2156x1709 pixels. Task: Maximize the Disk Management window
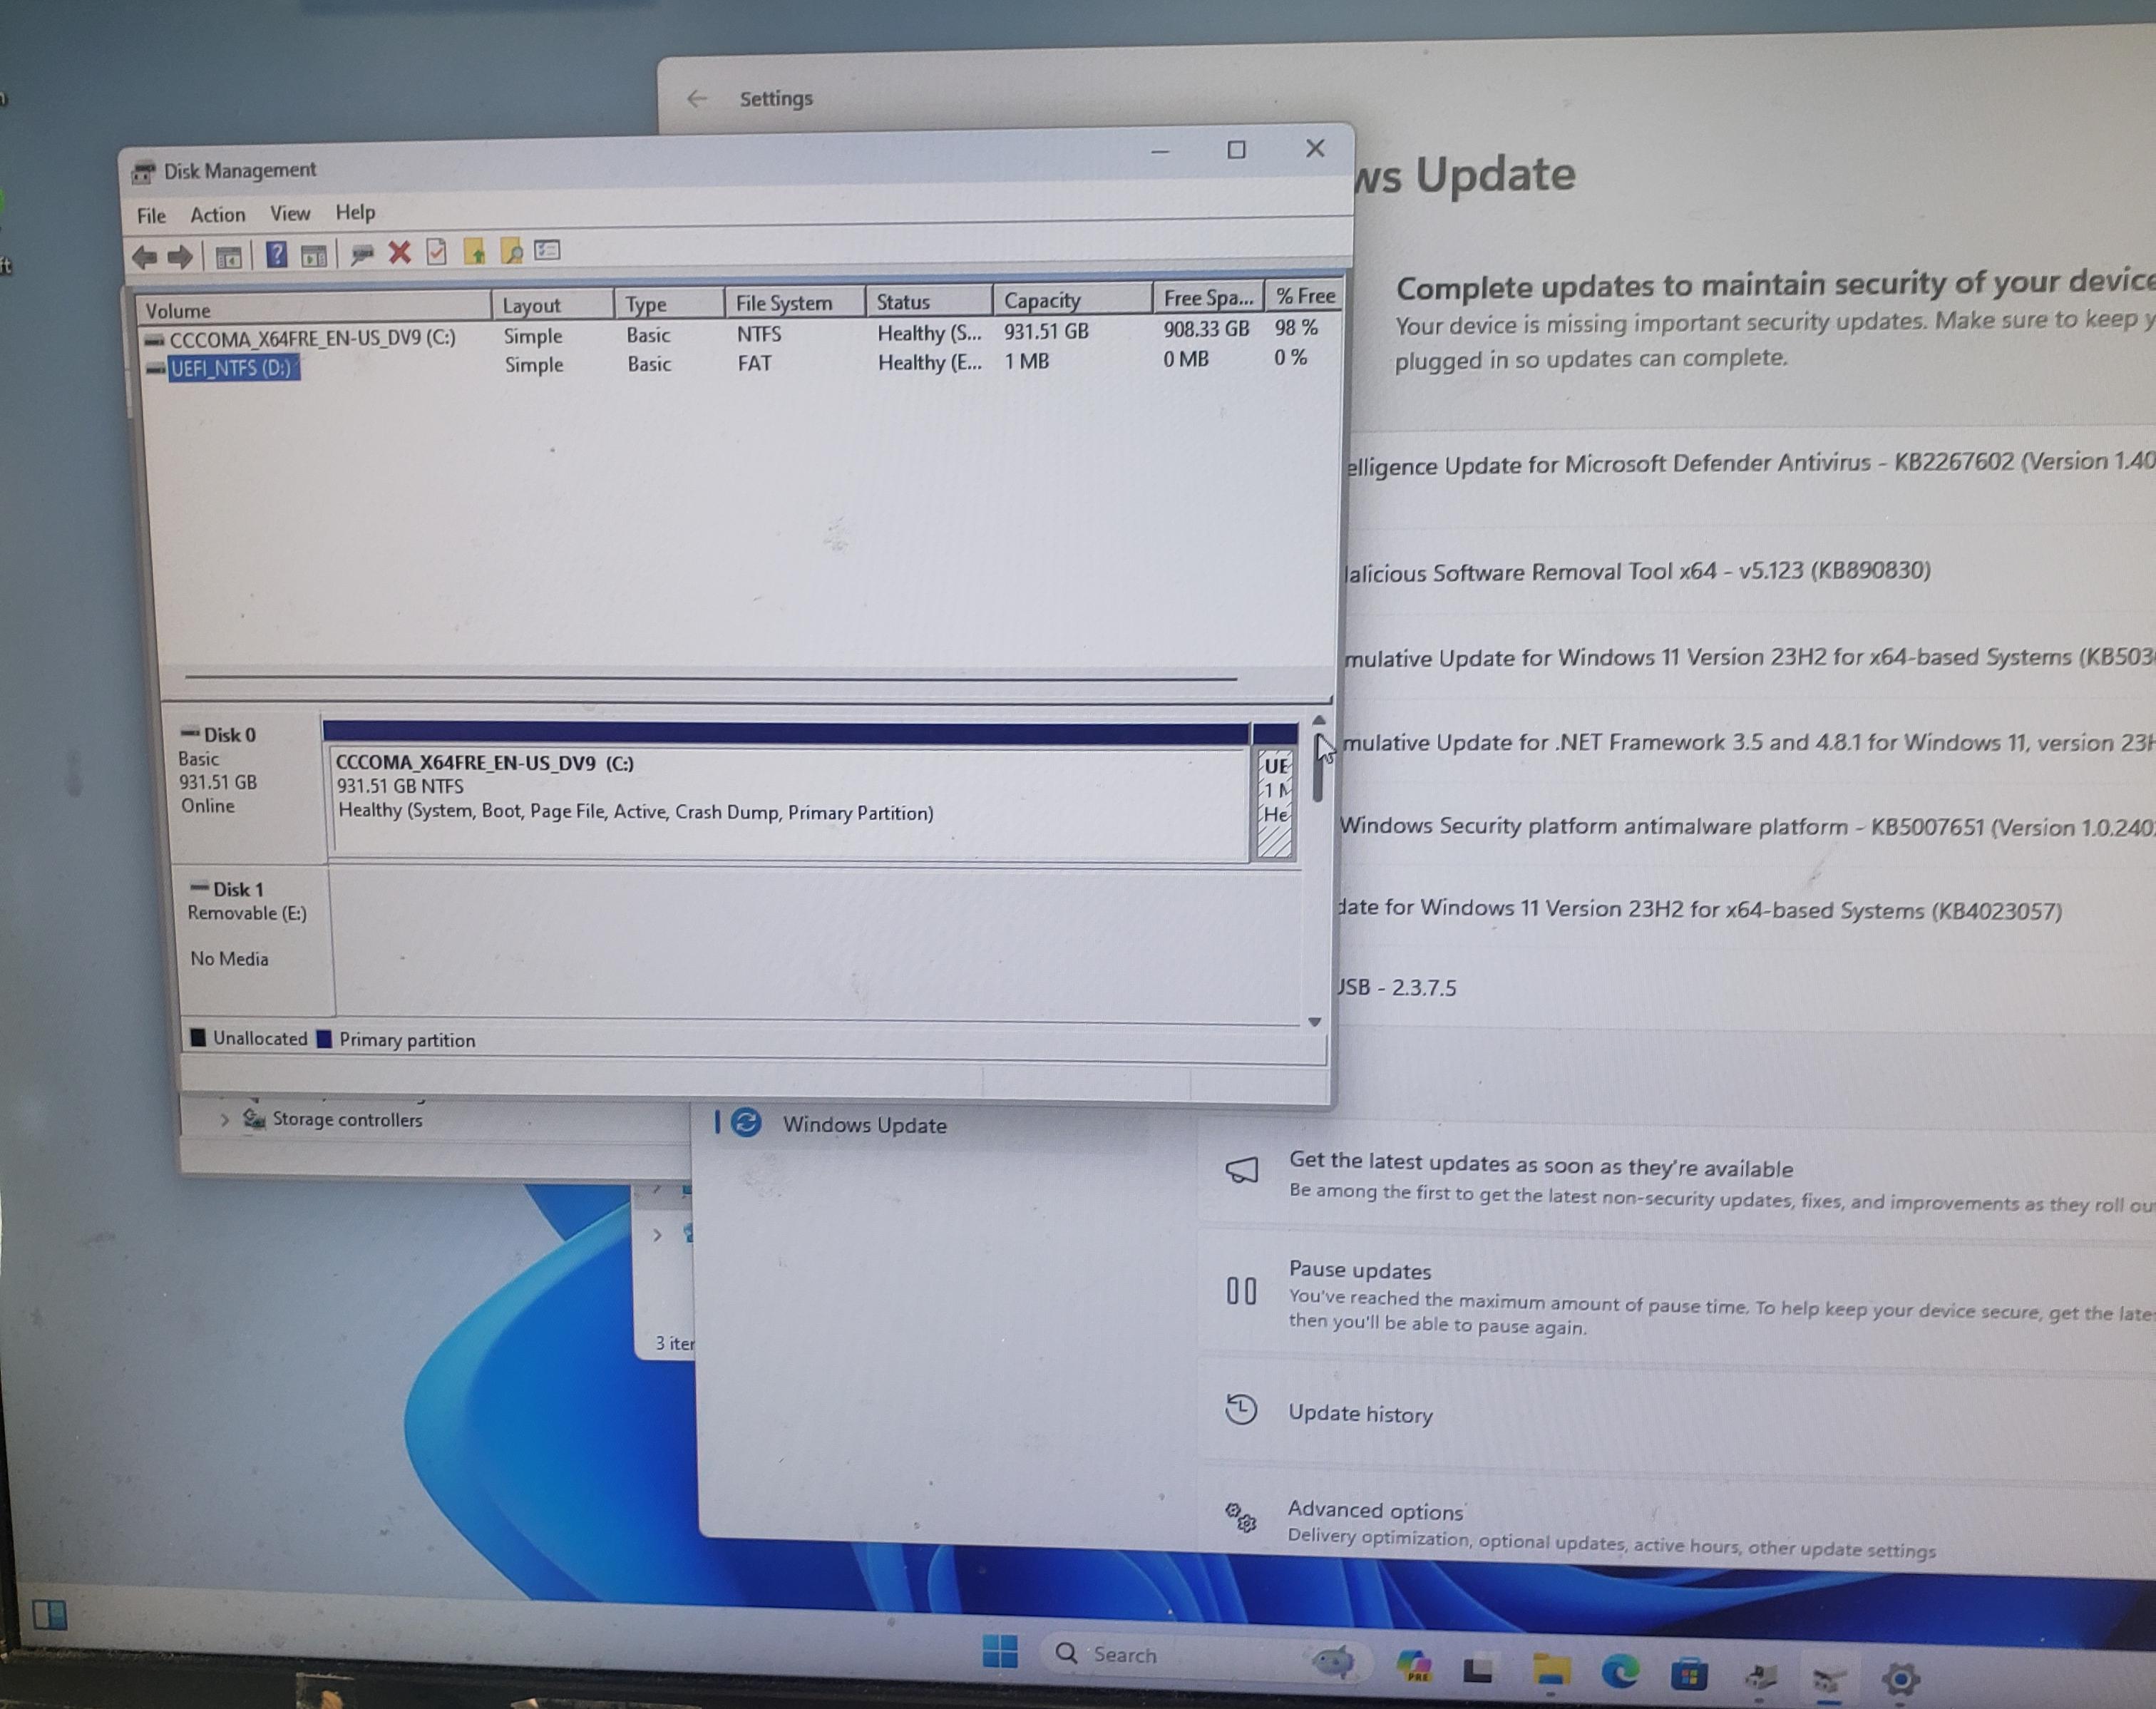[x=1237, y=150]
